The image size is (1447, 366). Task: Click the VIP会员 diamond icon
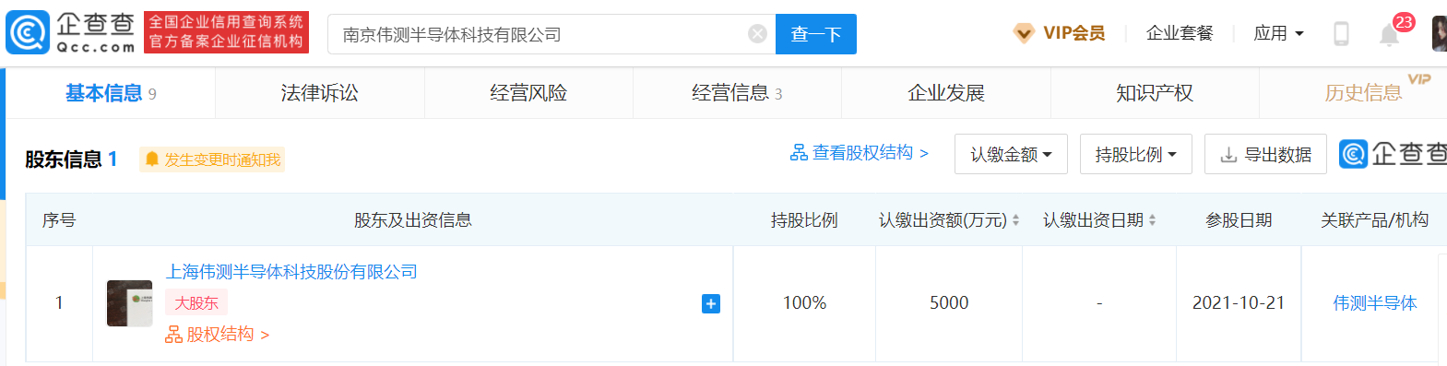pyautogui.click(x=1024, y=33)
